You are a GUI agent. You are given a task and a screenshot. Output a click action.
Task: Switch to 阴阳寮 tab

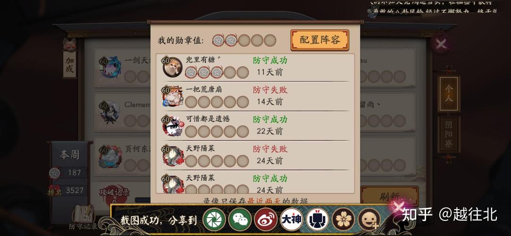(x=449, y=135)
